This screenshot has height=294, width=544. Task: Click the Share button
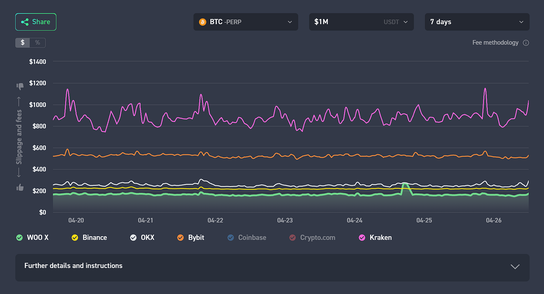tap(36, 22)
